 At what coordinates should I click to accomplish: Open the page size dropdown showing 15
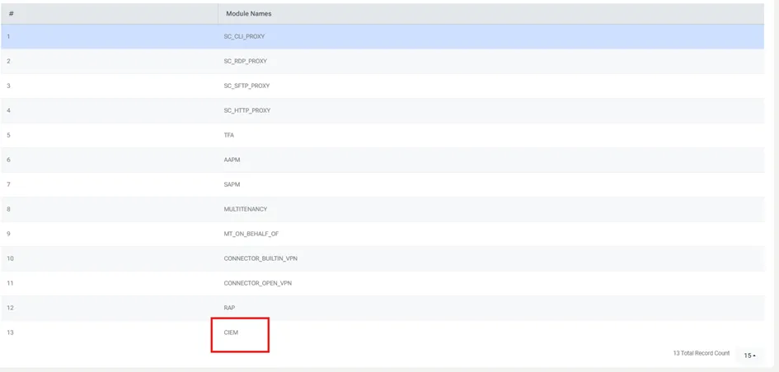click(749, 356)
